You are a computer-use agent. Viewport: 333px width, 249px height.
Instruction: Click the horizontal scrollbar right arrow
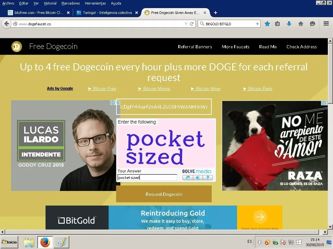pyautogui.click(x=325, y=232)
